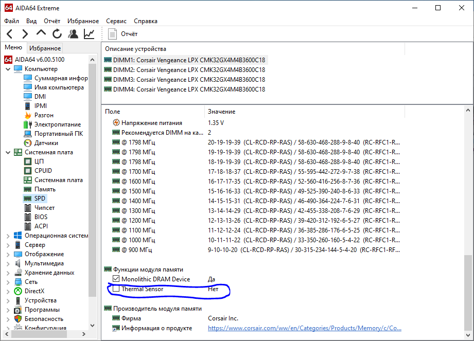Switch to the Меню sidebar tab

pos(13,47)
